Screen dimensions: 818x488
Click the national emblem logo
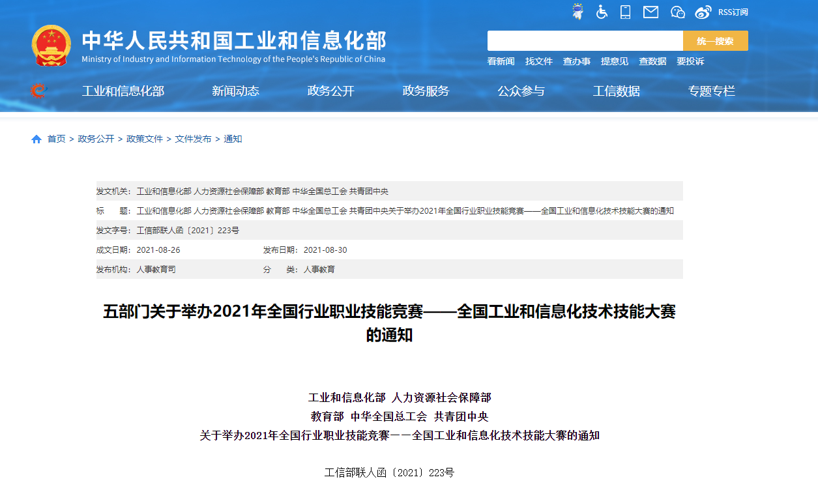point(51,46)
